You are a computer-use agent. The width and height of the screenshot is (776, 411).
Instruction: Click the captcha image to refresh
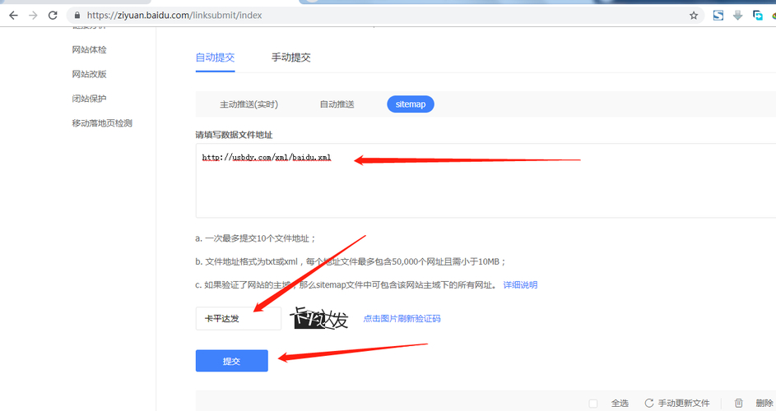pyautogui.click(x=320, y=318)
